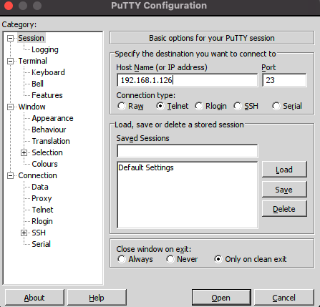This screenshot has height=307, width=320.
Task: Open the Translation settings
Action: [x=51, y=141]
